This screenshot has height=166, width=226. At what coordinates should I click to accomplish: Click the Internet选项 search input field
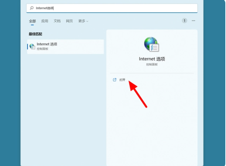click(x=112, y=8)
